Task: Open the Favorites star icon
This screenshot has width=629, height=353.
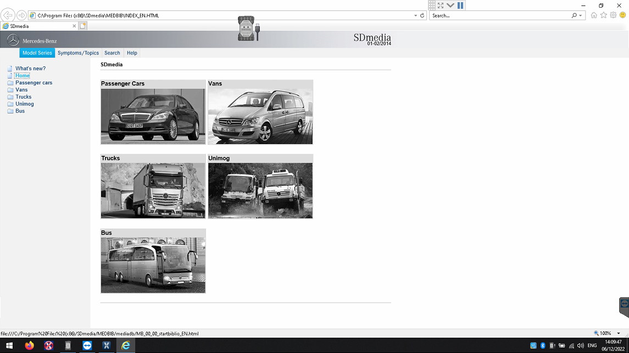Action: pos(603,15)
